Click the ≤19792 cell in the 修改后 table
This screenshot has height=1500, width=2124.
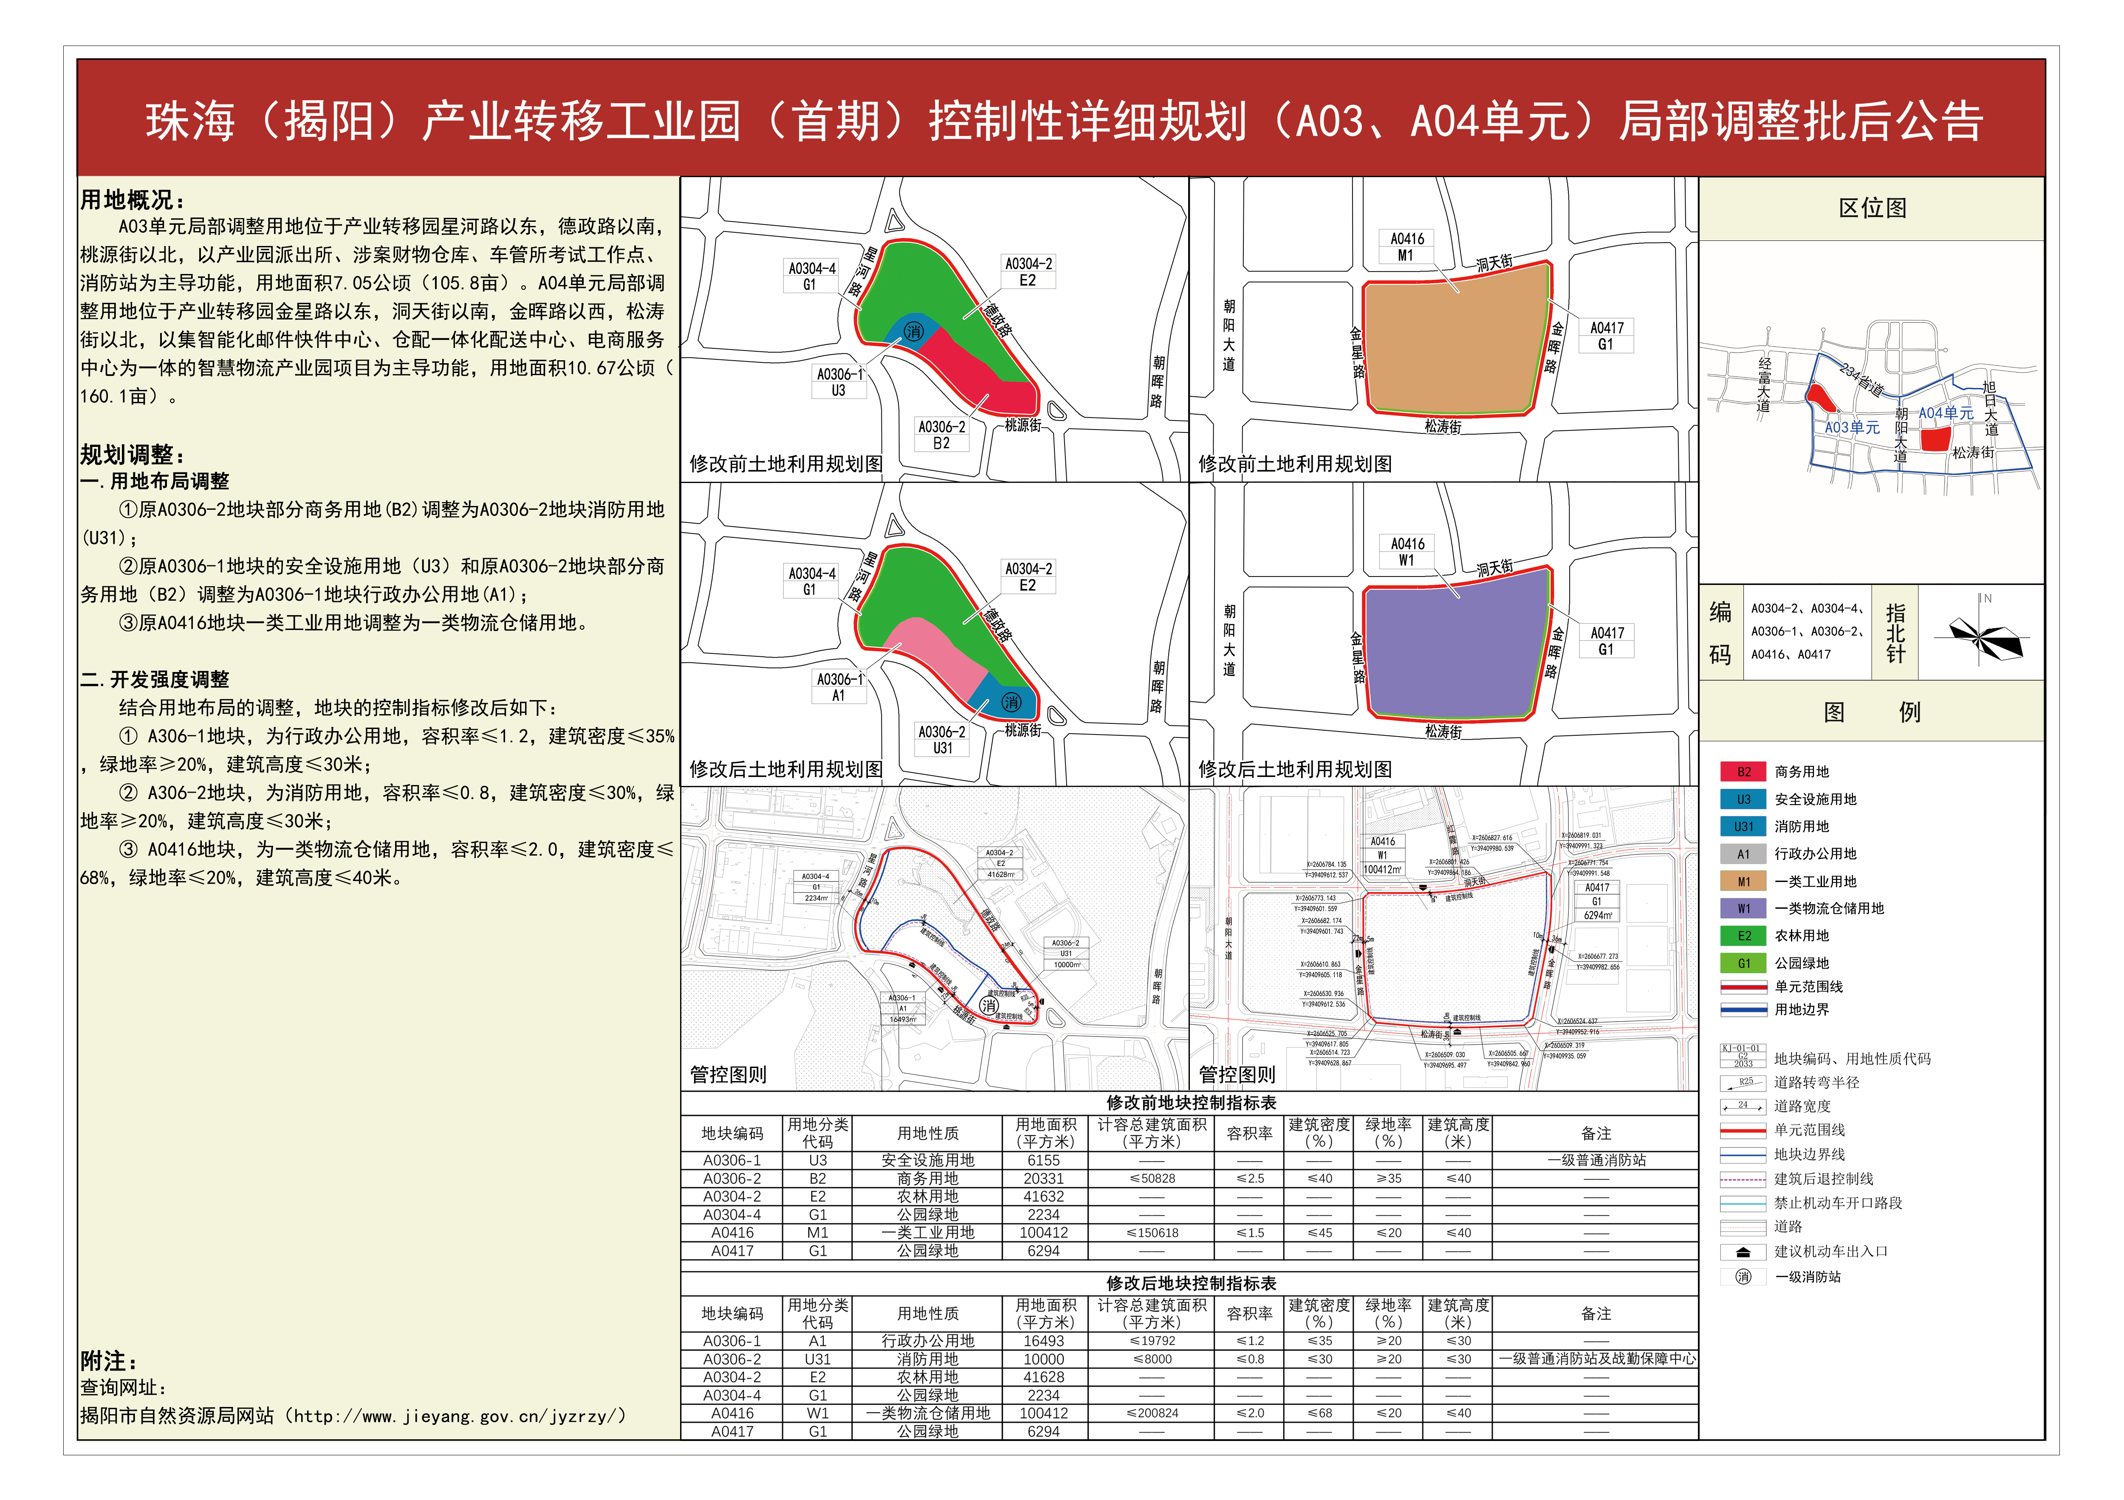tap(1152, 1341)
